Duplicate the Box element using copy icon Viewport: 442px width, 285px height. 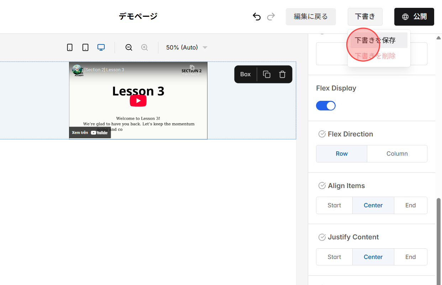coord(267,74)
